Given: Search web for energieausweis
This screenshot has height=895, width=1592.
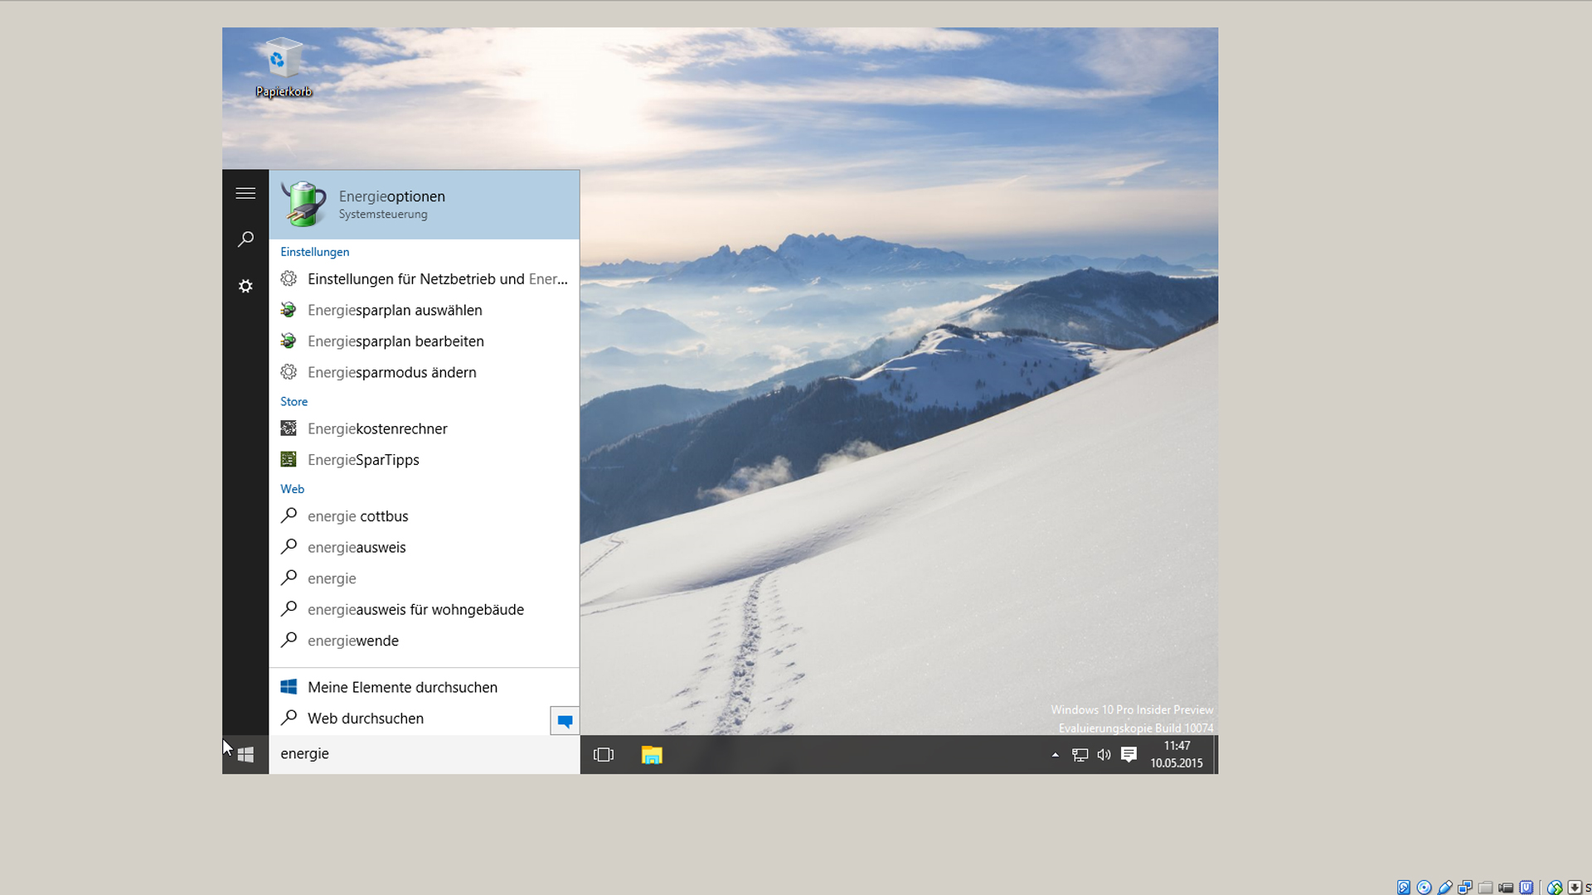Looking at the screenshot, I should (424, 547).
